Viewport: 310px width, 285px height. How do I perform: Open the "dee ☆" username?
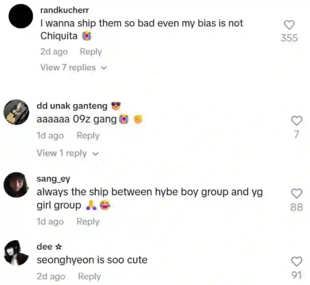(x=49, y=247)
